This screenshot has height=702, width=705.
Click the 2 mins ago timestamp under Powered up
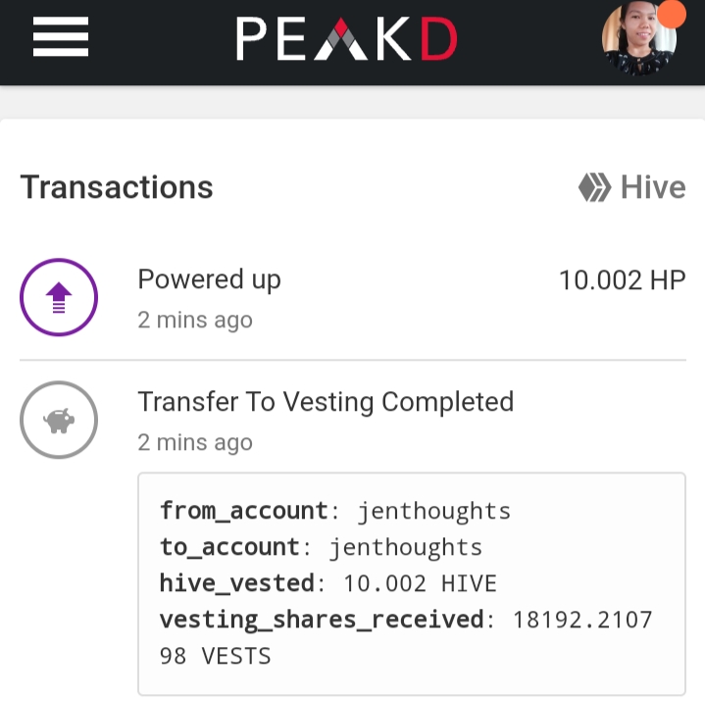click(195, 321)
